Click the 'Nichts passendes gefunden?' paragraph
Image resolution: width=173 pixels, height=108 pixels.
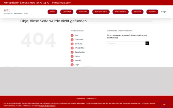pyautogui.click(x=127, y=37)
